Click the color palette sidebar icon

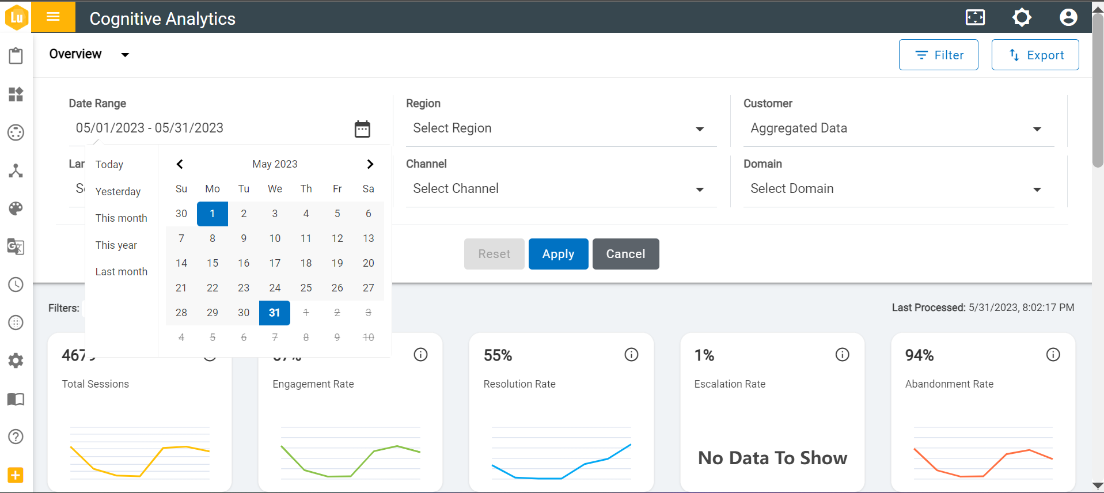pos(16,208)
